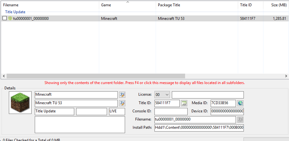Click the edit icon beside Minecraft TU 53
The image size is (289, 141).
tap(122, 103)
